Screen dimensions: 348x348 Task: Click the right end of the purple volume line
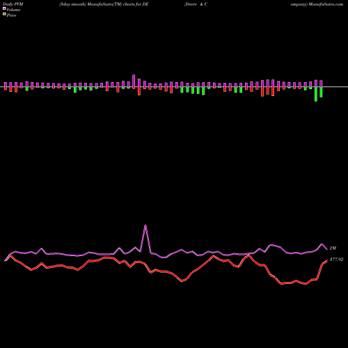(x=327, y=249)
